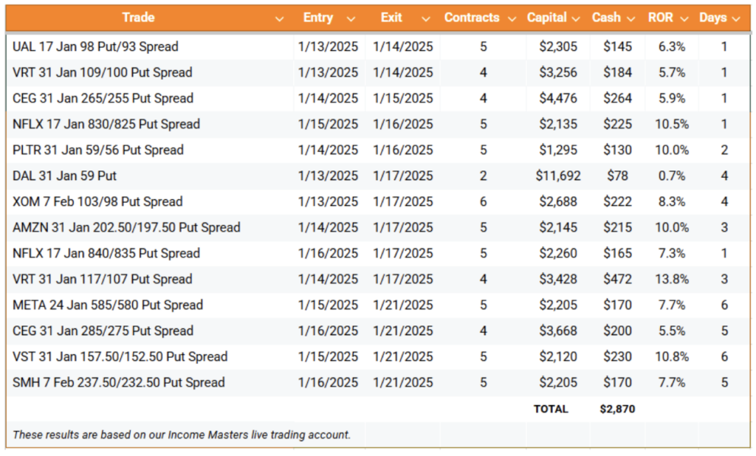Open the Entry column filter dropdown
This screenshot has height=456, width=756.
(351, 19)
